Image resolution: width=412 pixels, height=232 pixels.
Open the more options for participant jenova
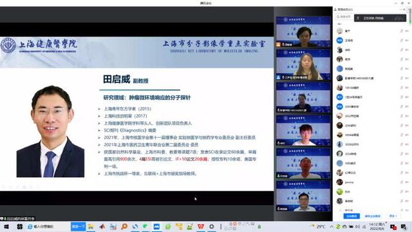tap(407, 182)
